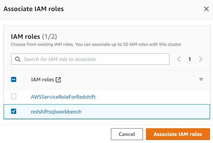Click the IAM roles (1/2) heading
Image resolution: width=213 pixels, height=143 pixels.
click(34, 37)
